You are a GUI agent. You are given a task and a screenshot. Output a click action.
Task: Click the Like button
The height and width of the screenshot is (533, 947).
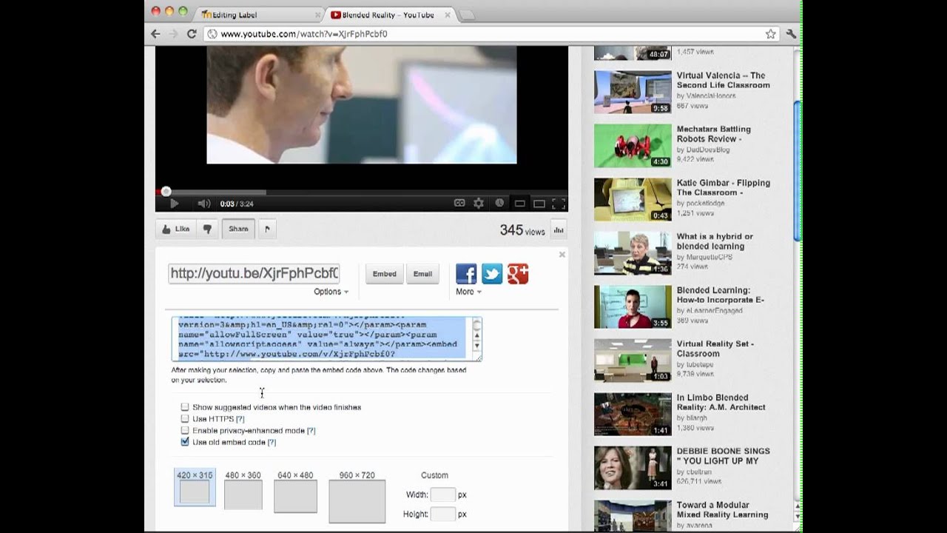[176, 229]
